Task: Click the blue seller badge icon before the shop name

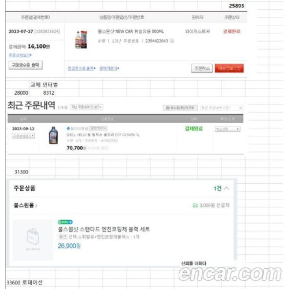Action: pyautogui.click(x=68, y=128)
